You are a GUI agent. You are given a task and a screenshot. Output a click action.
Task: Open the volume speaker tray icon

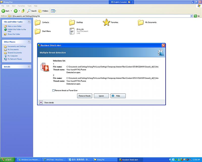point(187,160)
